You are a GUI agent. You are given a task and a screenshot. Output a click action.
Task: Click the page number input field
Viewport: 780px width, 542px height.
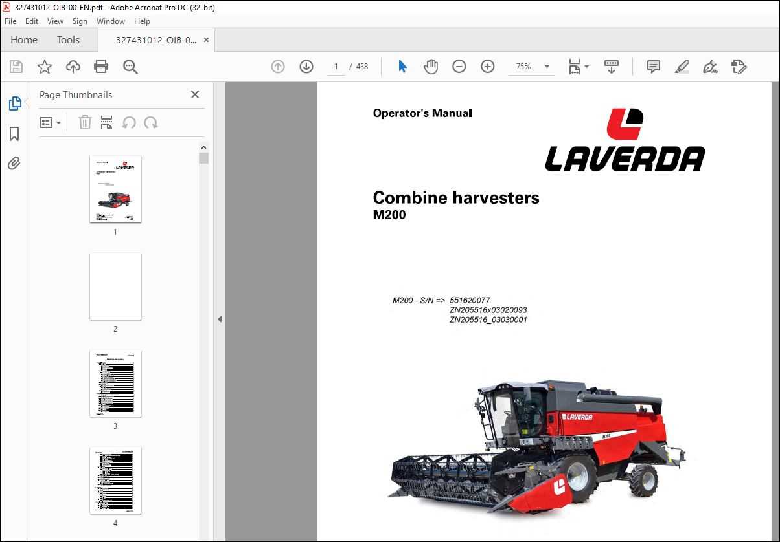(x=336, y=67)
